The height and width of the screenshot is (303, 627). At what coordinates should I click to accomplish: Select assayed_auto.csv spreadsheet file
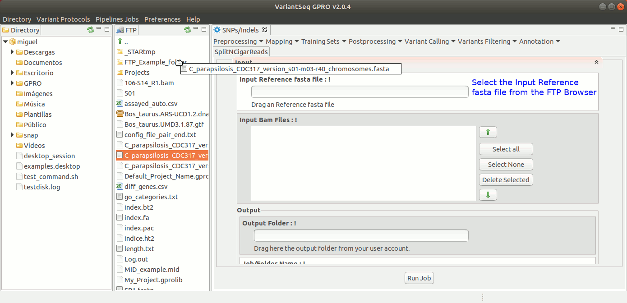(x=151, y=104)
